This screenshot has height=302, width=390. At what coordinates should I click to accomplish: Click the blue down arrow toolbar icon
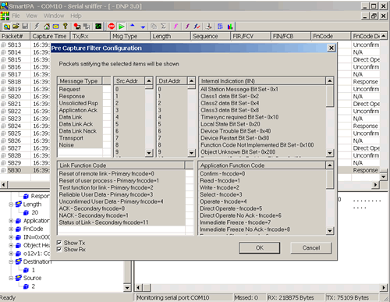(143, 27)
